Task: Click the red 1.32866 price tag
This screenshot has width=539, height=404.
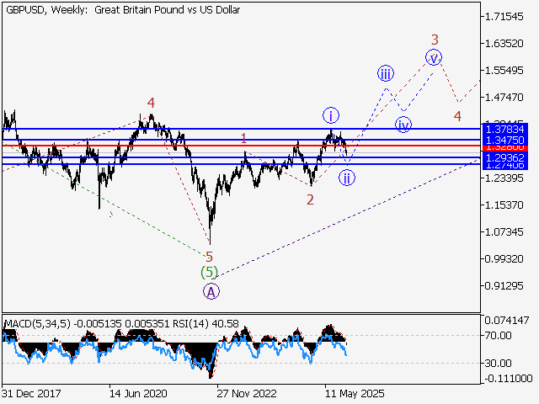Action: pos(505,146)
